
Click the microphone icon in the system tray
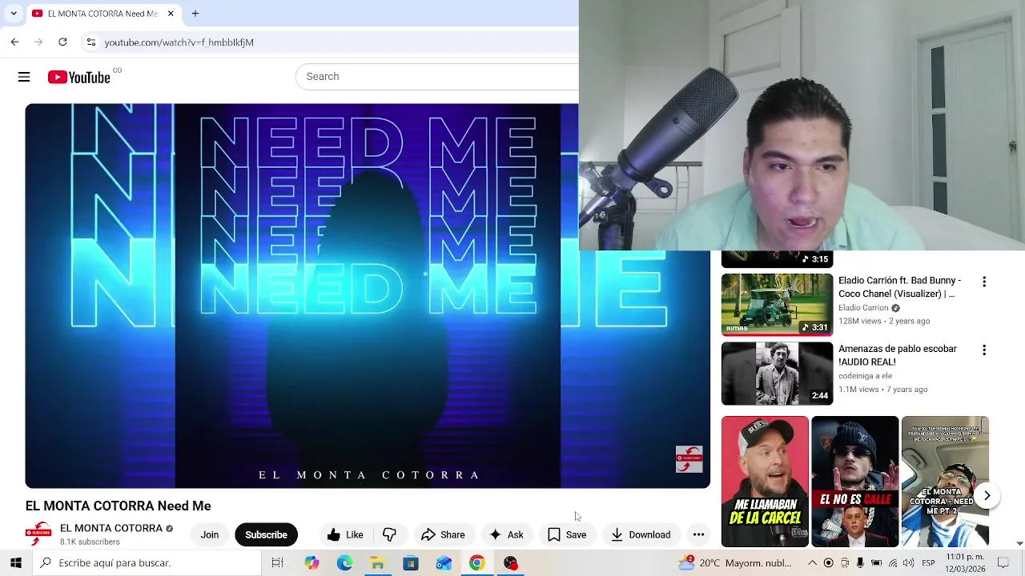pos(860,563)
